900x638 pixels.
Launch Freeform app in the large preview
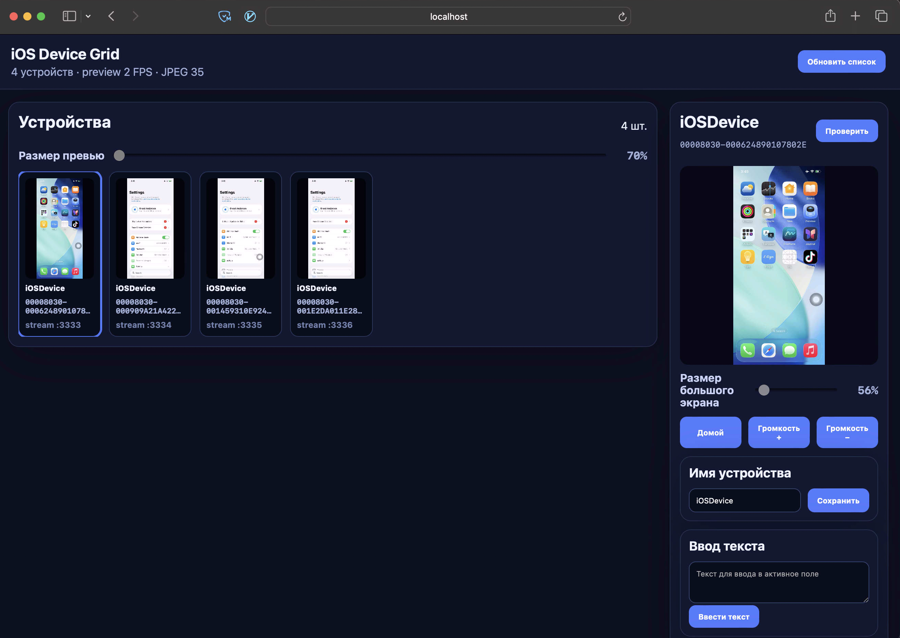(789, 235)
